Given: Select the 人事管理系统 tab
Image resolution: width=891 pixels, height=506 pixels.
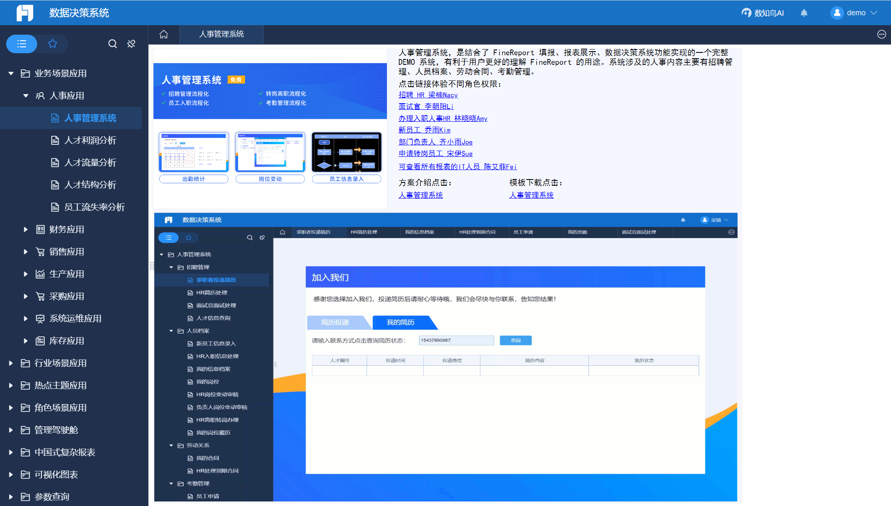Looking at the screenshot, I should click(222, 34).
